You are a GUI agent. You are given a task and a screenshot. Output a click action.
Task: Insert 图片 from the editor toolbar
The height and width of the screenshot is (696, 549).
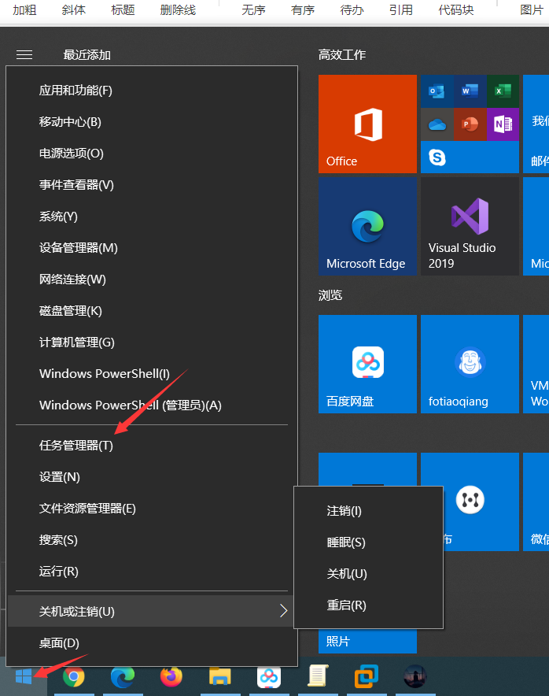pyautogui.click(x=532, y=9)
